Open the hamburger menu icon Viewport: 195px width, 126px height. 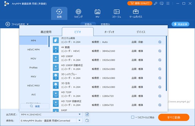pos(168,3)
